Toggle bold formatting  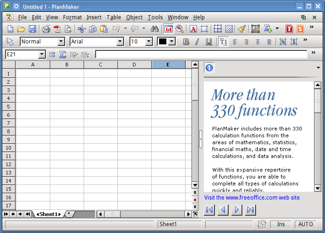(186, 42)
